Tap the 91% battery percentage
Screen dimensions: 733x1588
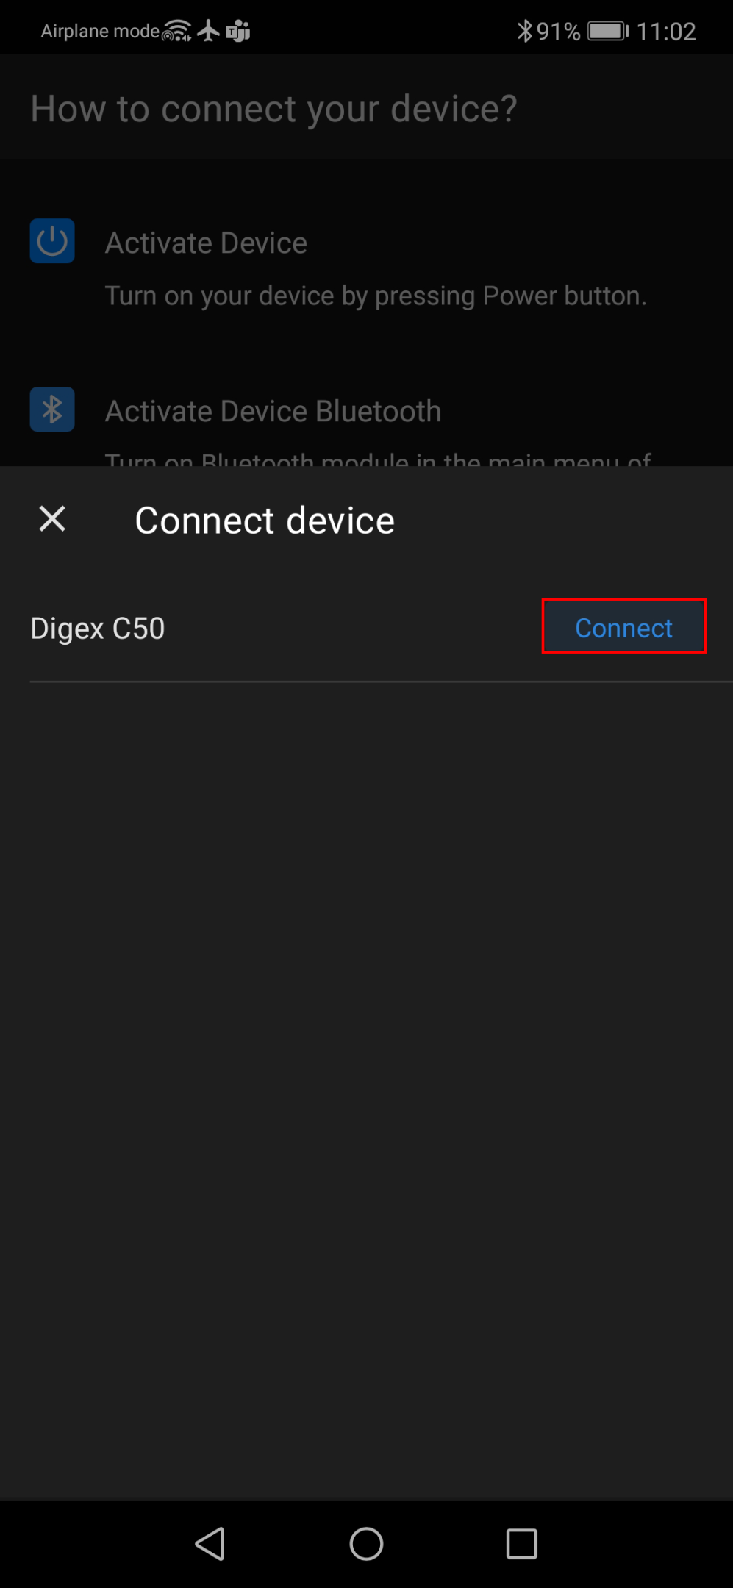pyautogui.click(x=558, y=31)
